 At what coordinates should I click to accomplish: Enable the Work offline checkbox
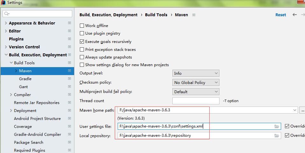pyautogui.click(x=82, y=26)
